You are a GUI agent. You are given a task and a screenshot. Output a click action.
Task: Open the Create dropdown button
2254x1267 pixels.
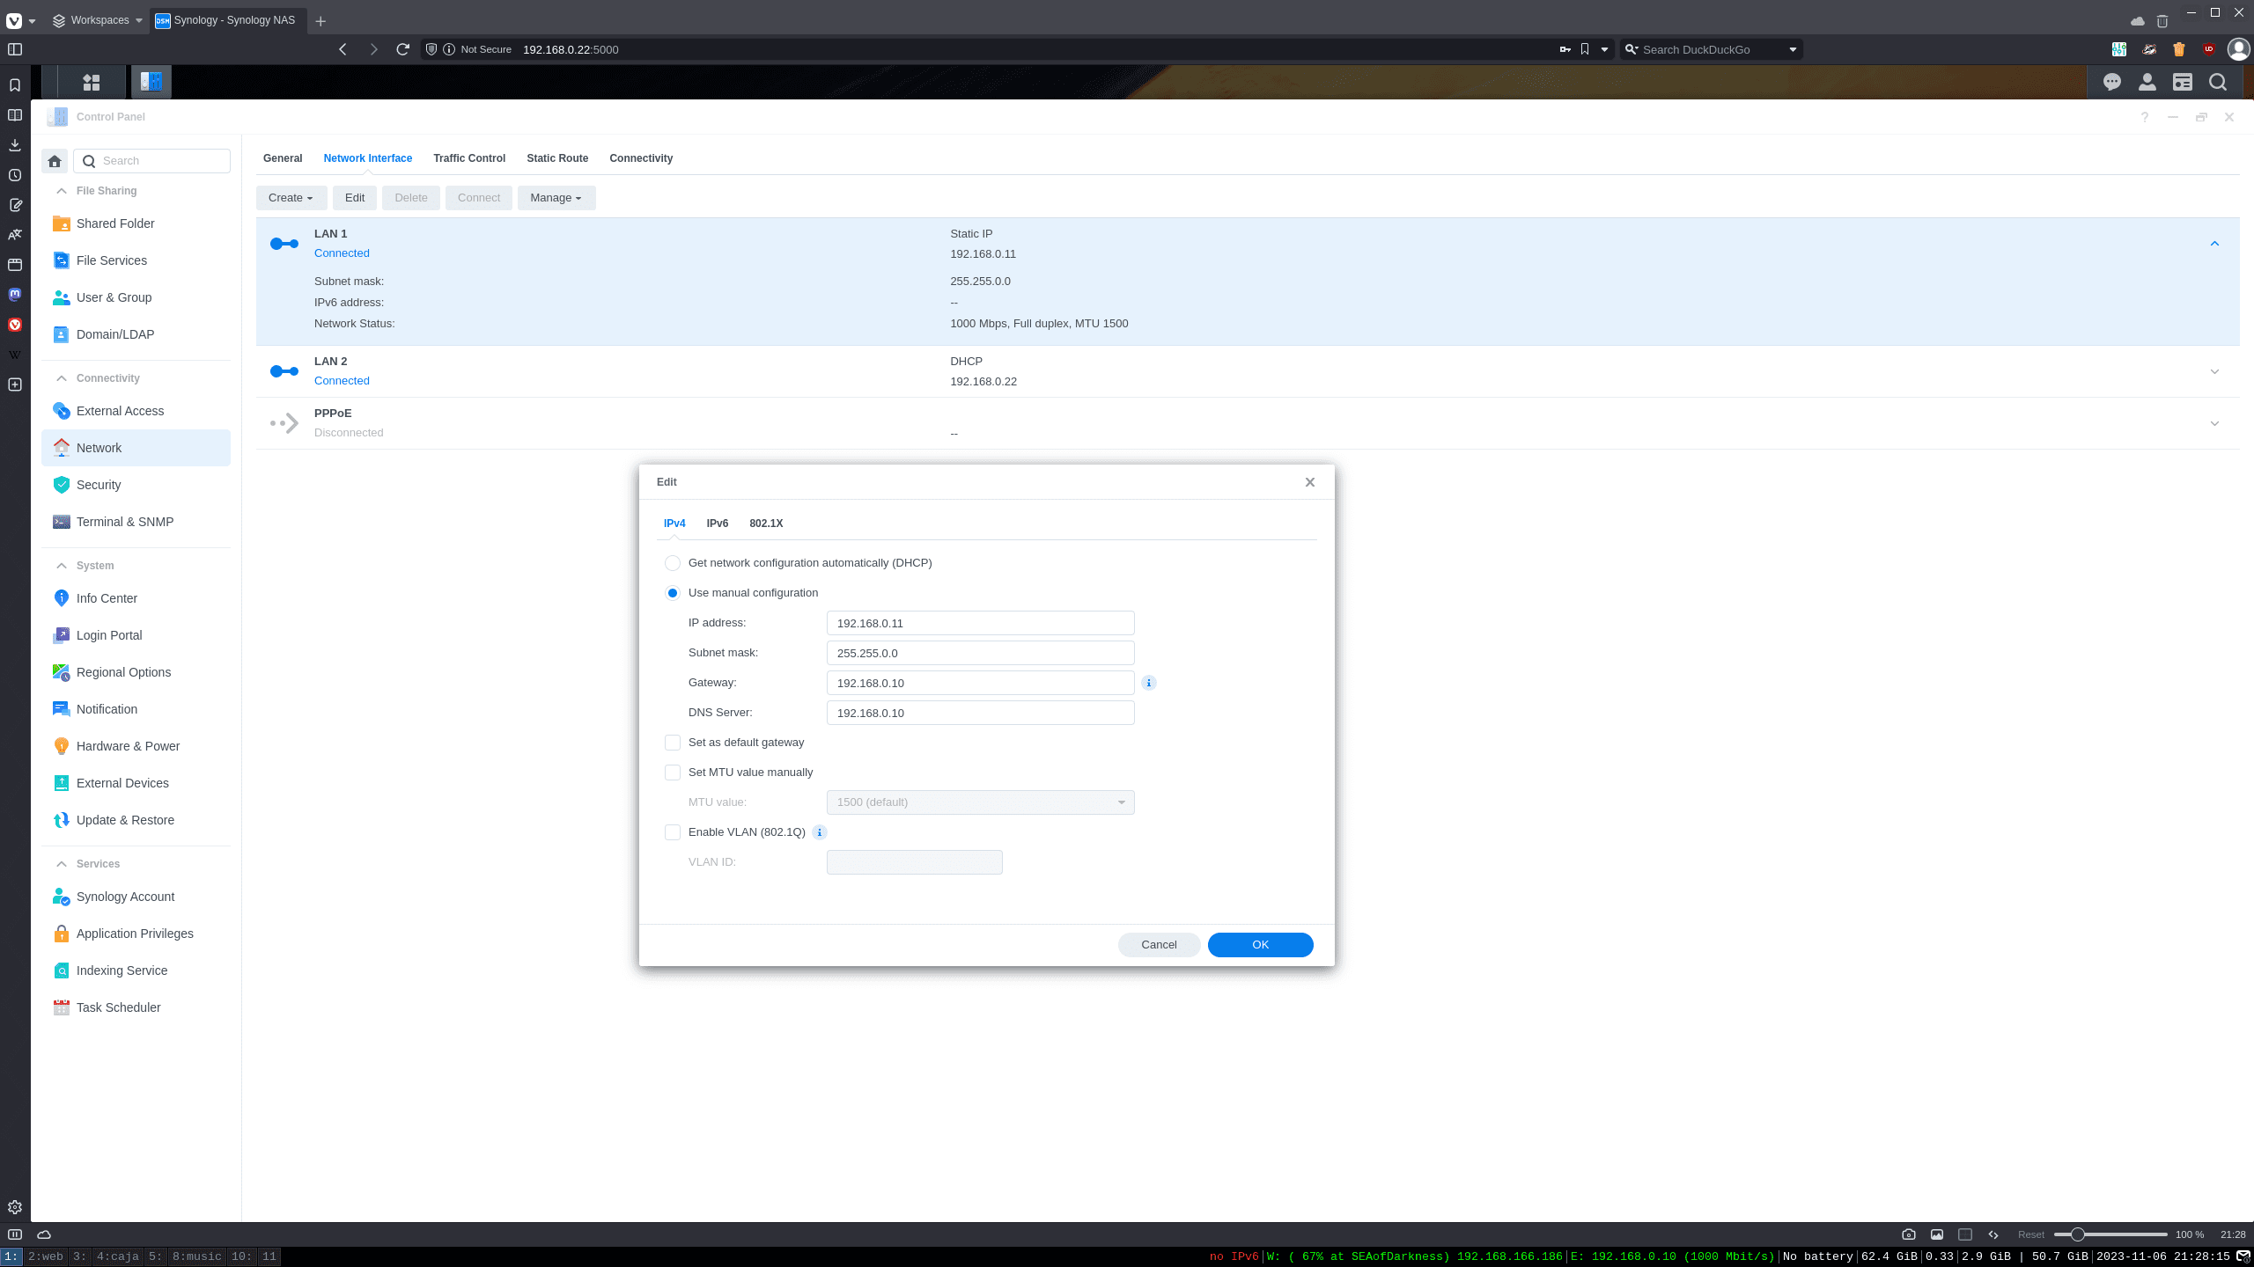(291, 198)
